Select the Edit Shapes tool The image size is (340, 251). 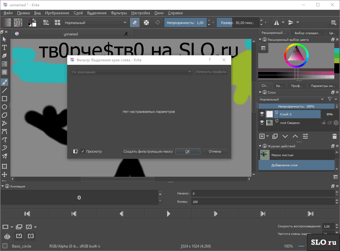point(4,39)
